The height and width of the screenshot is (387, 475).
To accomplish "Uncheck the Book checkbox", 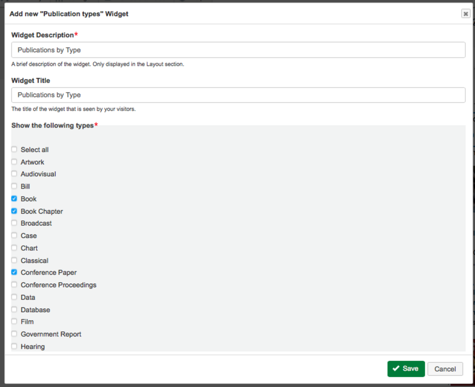I will pyautogui.click(x=14, y=199).
